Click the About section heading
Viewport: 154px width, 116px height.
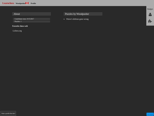31,14
